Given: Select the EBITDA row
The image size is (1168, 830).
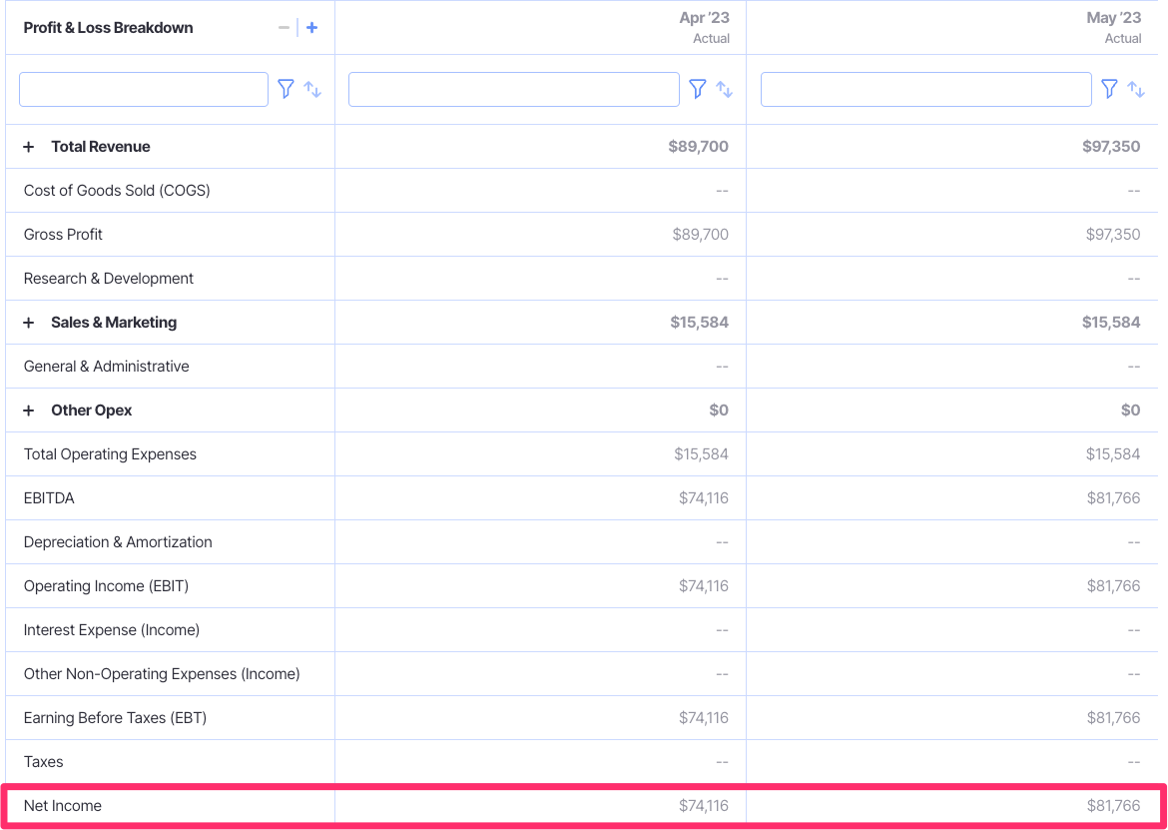Looking at the screenshot, I should point(50,497).
